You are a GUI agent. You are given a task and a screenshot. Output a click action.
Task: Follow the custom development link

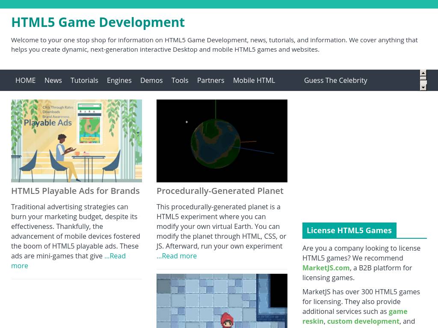point(363,321)
